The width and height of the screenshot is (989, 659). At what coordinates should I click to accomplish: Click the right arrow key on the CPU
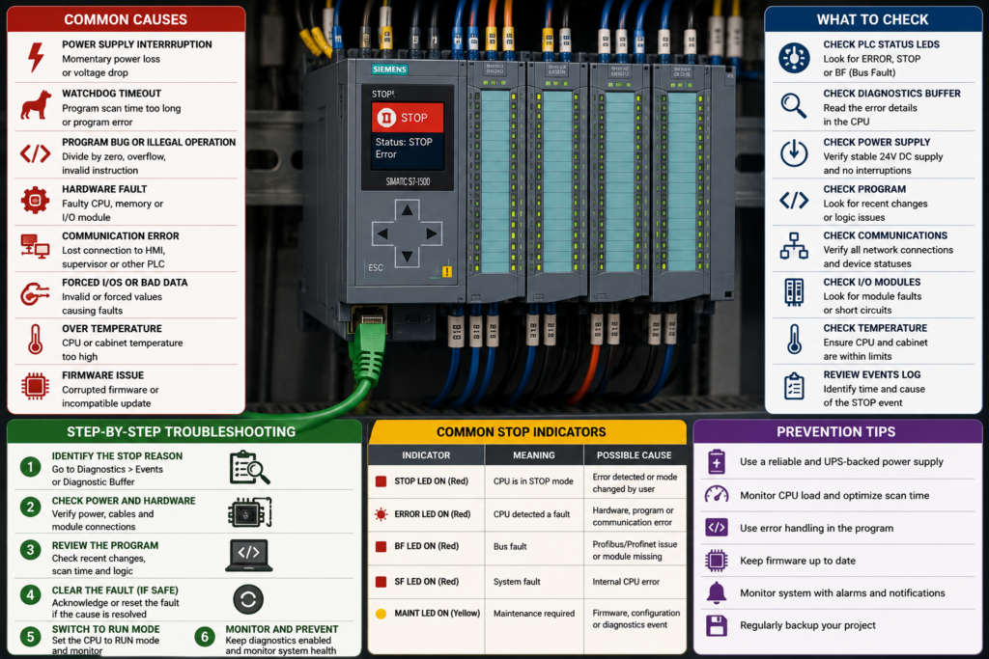point(431,233)
